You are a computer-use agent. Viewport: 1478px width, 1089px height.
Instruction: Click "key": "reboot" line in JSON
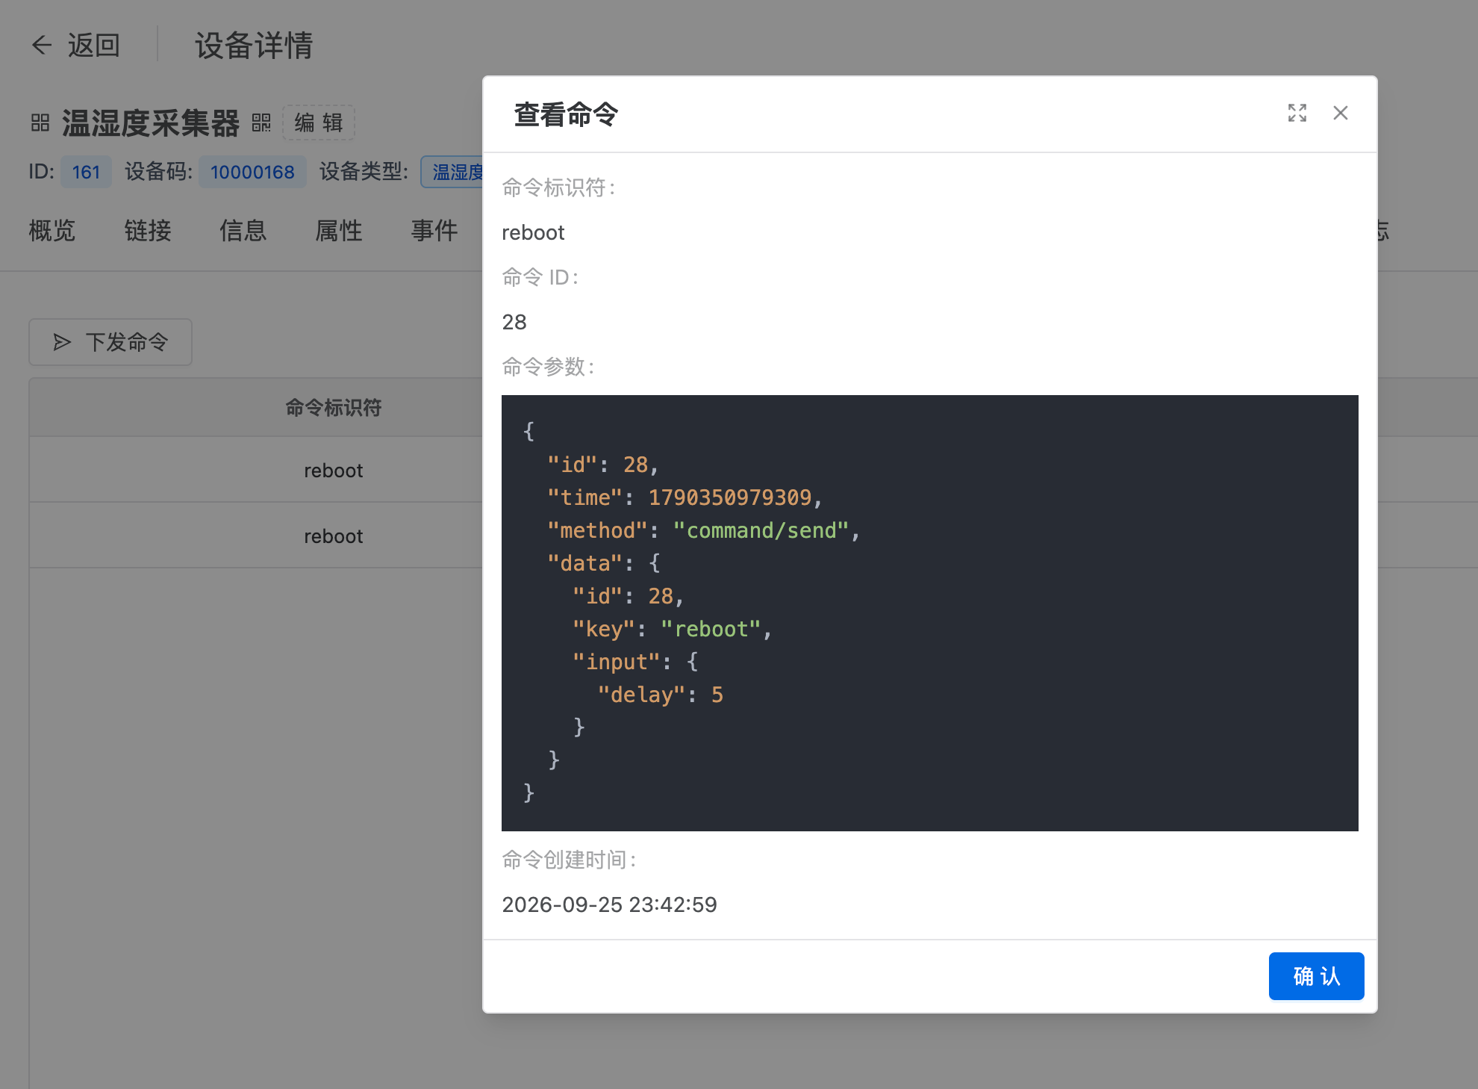point(672,629)
